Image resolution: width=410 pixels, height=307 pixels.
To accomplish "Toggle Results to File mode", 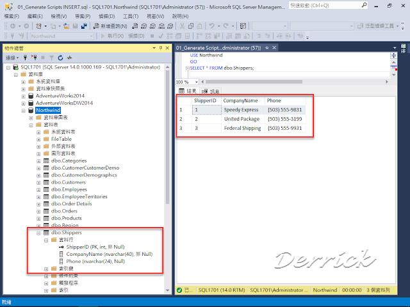I will coord(247,36).
